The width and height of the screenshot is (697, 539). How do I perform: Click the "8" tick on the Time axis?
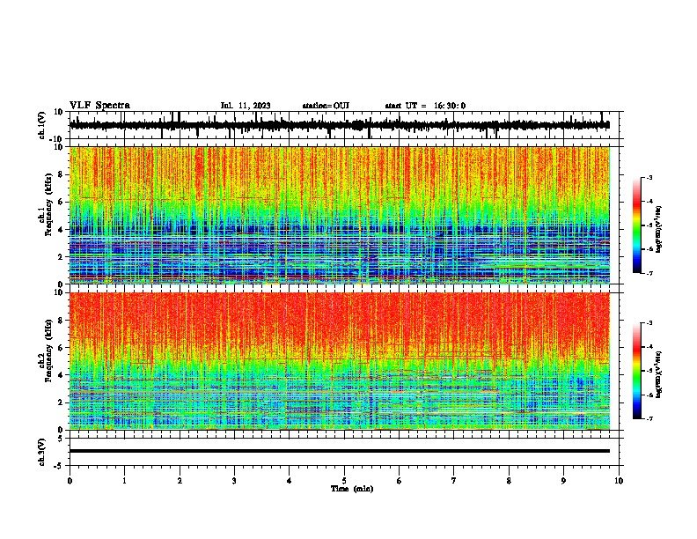coord(509,481)
